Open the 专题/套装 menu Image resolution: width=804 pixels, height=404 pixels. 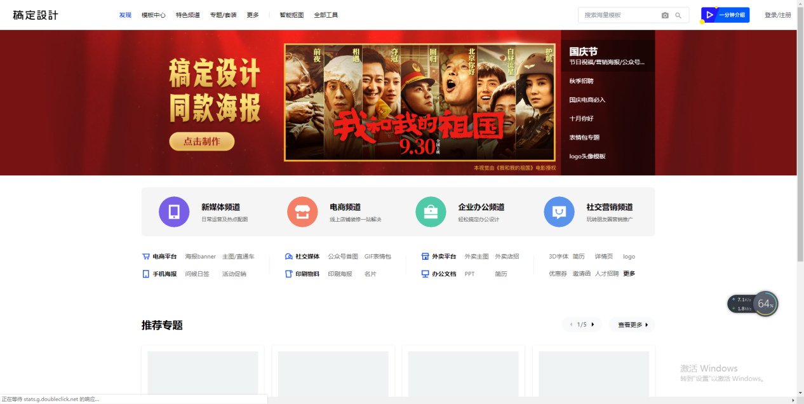click(224, 15)
